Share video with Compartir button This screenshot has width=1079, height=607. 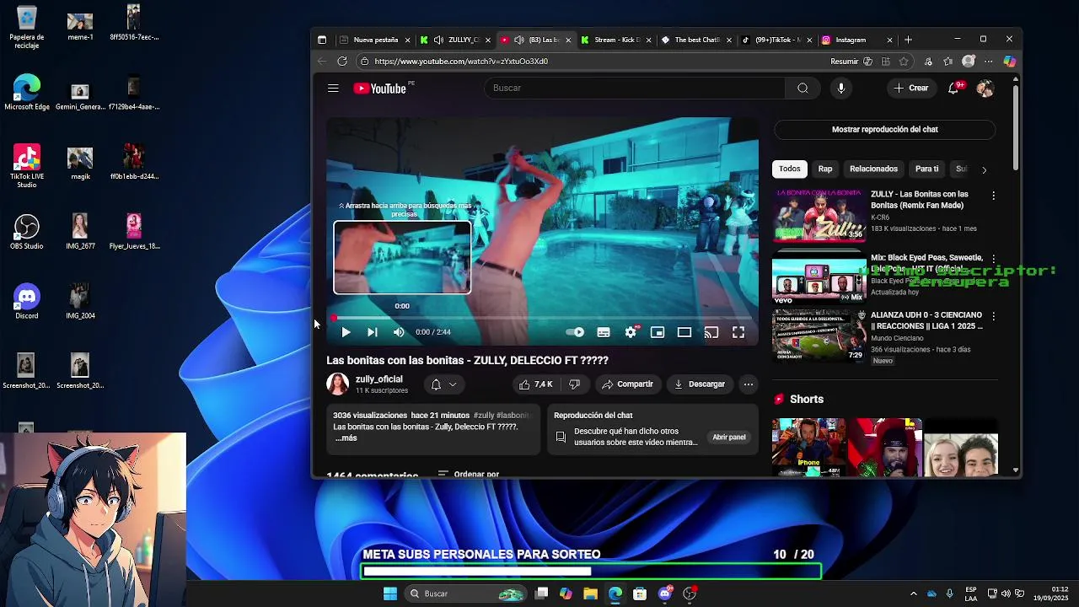pyautogui.click(x=627, y=384)
